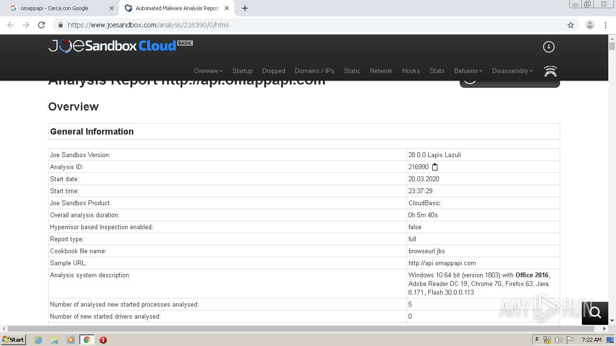Go back to the previous page
Image resolution: width=616 pixels, height=346 pixels.
11,25
